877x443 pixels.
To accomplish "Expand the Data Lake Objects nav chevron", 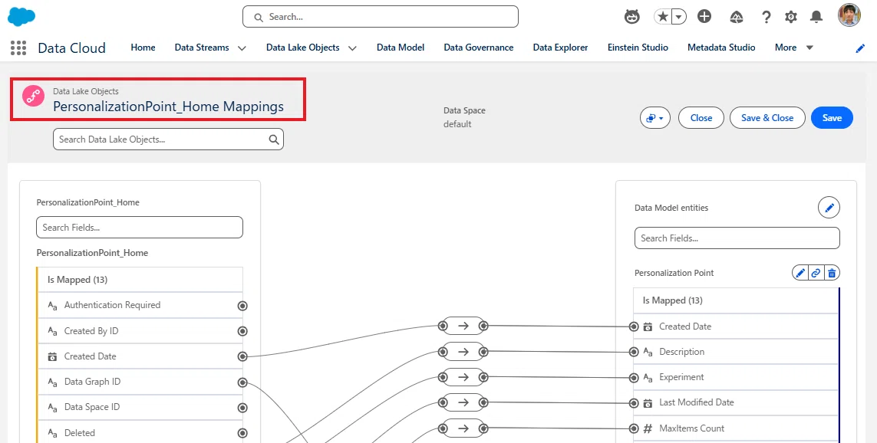I will [x=352, y=48].
